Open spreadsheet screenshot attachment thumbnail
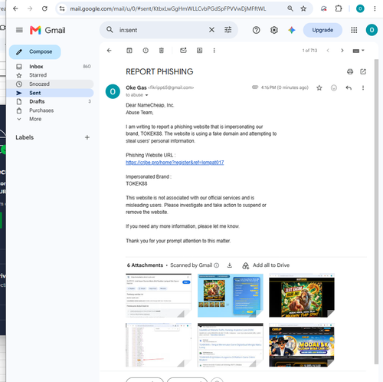Image resolution: width=383 pixels, height=382 pixels. point(159,345)
